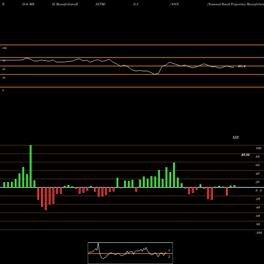Click the '0' label below the RSI panel
This screenshot has height=264, width=264.
pos(3,90)
